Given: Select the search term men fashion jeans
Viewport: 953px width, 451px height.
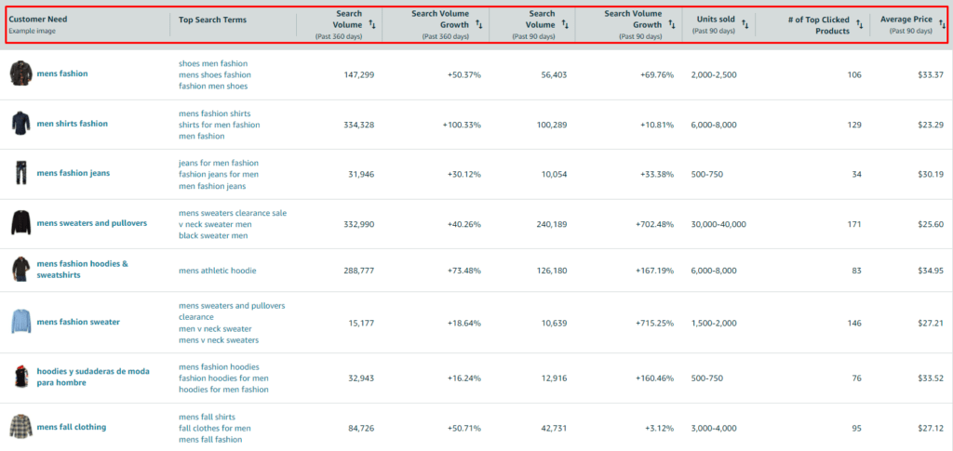Looking at the screenshot, I should [213, 186].
